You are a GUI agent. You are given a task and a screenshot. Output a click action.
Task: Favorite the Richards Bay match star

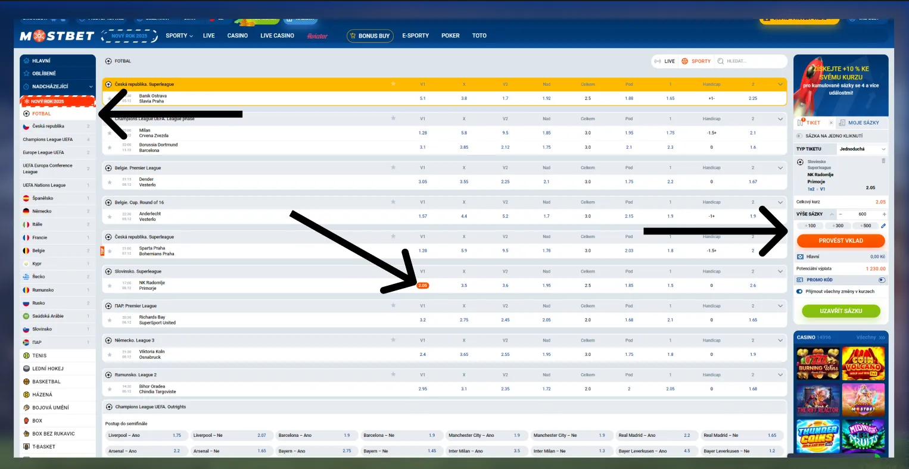pos(110,320)
